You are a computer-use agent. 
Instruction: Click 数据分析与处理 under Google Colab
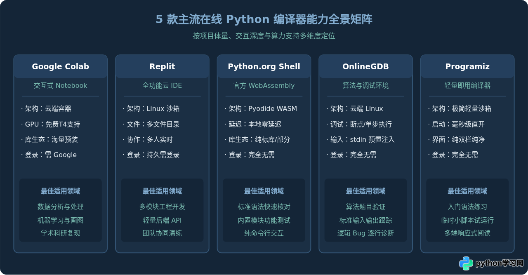(x=61, y=207)
